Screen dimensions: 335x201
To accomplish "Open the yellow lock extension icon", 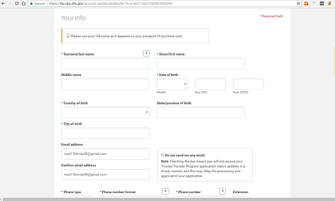I will [330, 4].
